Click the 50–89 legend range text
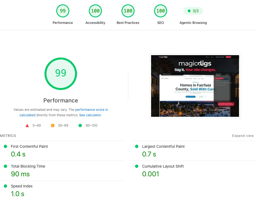The image size is (256, 201). [x=63, y=125]
